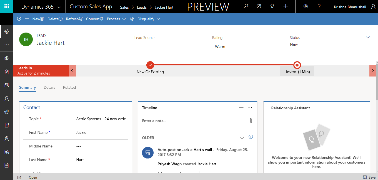Open contacts person icon in sidebar
378x180 pixels.
pos(7,98)
